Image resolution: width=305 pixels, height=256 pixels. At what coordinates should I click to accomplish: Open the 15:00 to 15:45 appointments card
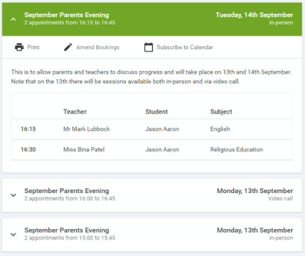(x=152, y=235)
